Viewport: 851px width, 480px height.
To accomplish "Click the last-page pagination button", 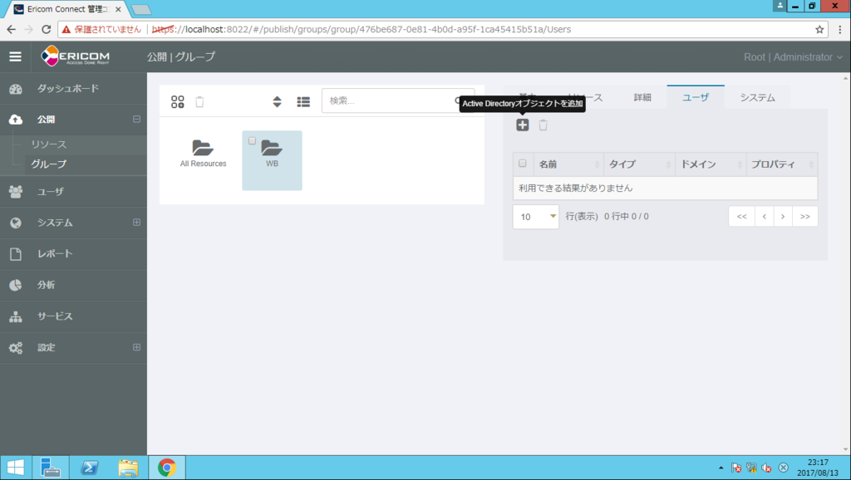I will (803, 216).
